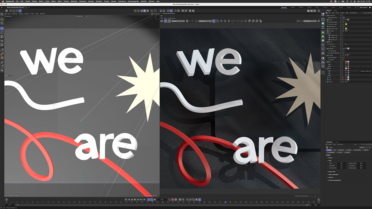Click the lock icon in Attributes panel
Screen dimensions: 372x209
coord(366,145)
